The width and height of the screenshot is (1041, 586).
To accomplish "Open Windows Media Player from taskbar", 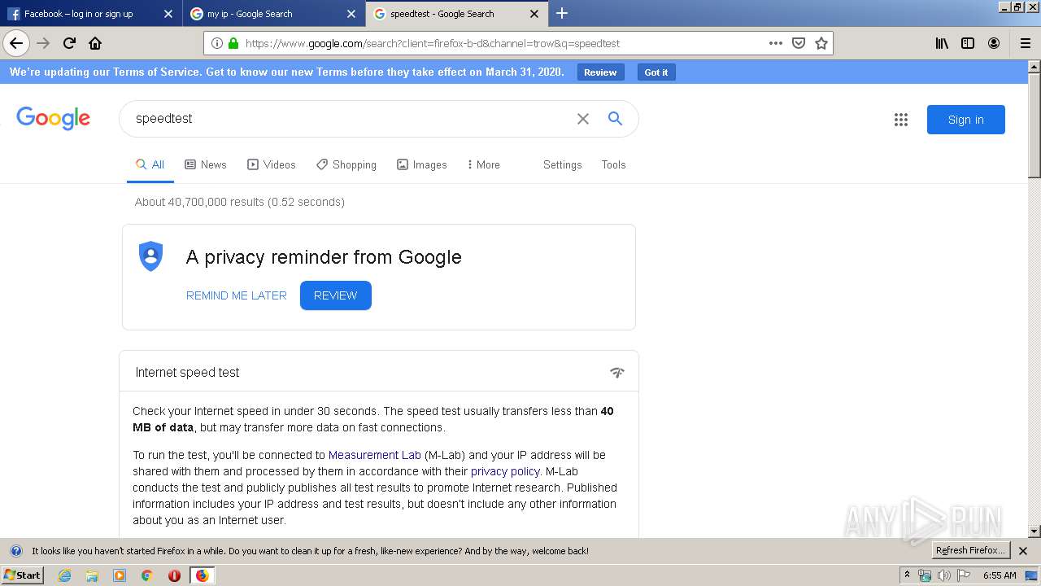I will pyautogui.click(x=120, y=575).
